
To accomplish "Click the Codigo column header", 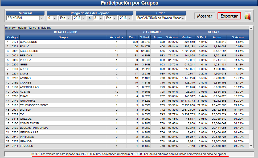I will tap(12, 37).
